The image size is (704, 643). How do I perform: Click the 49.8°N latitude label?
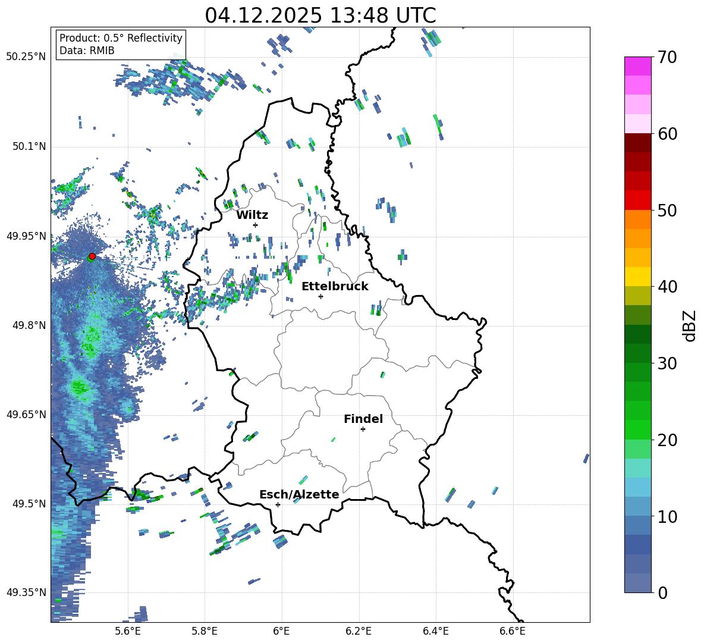pyautogui.click(x=29, y=325)
